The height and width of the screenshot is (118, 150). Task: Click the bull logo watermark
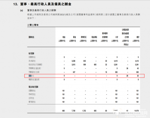tap(117, 113)
